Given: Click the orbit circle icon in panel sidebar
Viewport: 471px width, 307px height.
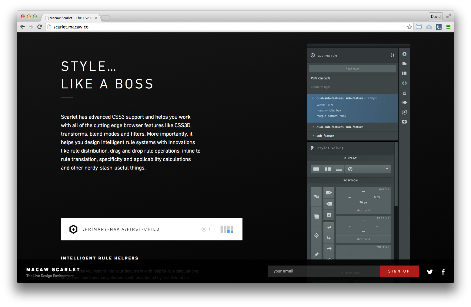Looking at the screenshot, I should pyautogui.click(x=404, y=112).
